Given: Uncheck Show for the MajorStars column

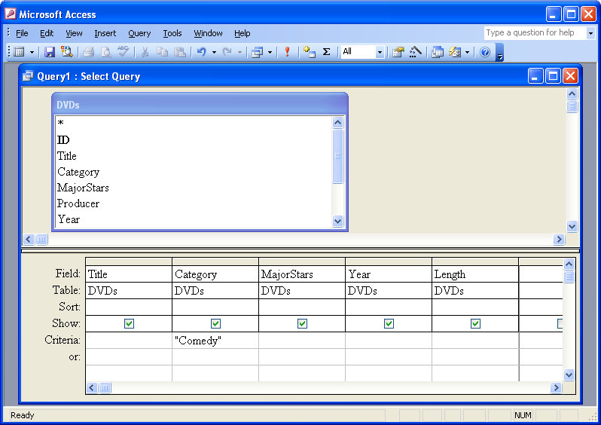Looking at the screenshot, I should [x=303, y=324].
